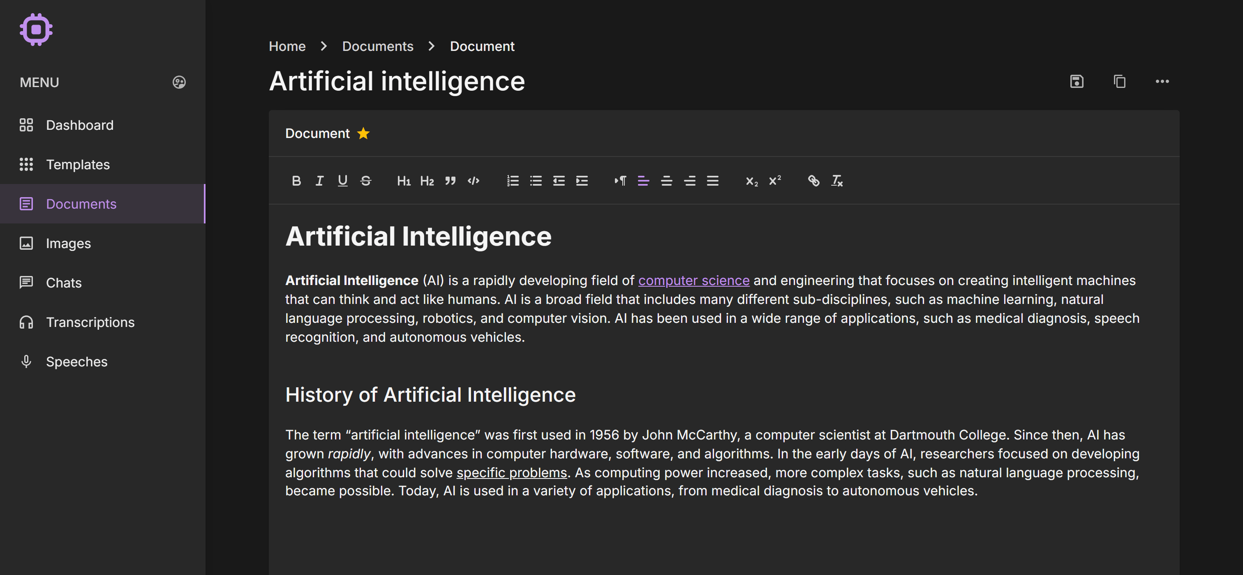Create a numbered list

pos(513,181)
